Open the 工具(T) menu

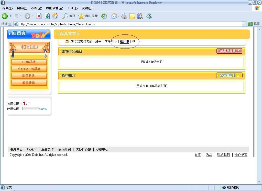[x=72, y=8]
